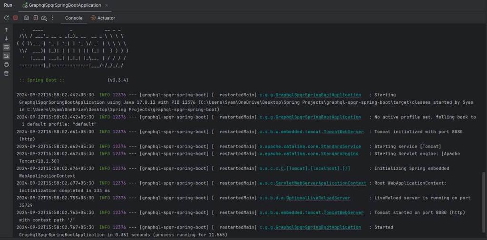Click the Spring ASCII art banner

73,48
